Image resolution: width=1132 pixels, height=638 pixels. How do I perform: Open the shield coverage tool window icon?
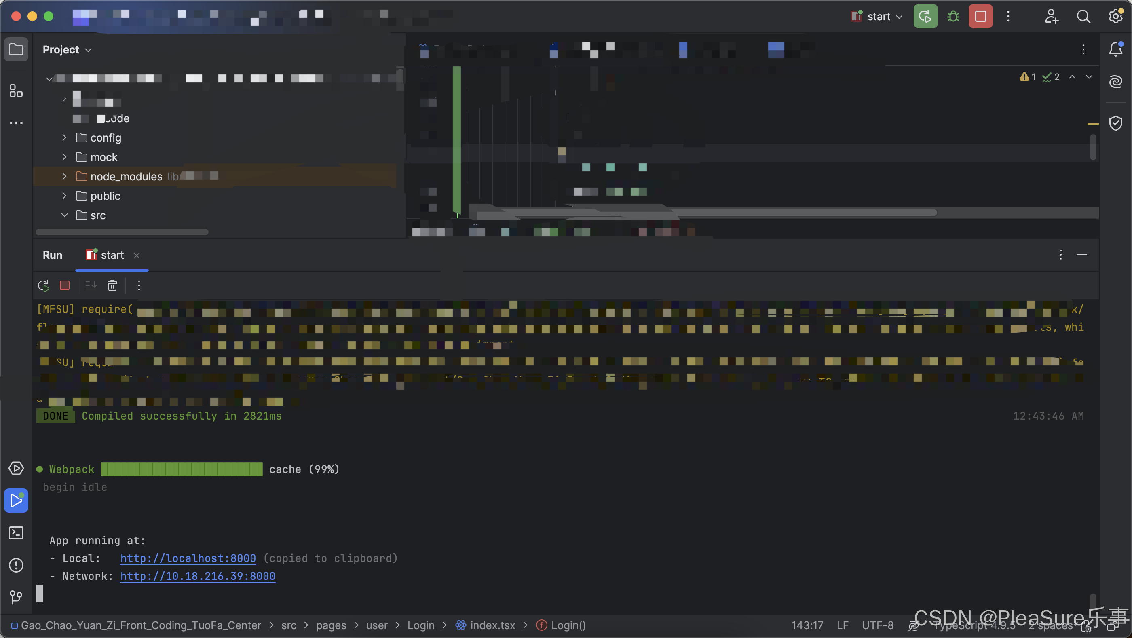tap(1116, 123)
